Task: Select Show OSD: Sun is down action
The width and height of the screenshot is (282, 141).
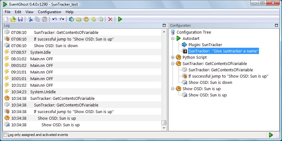Action: click(x=210, y=83)
